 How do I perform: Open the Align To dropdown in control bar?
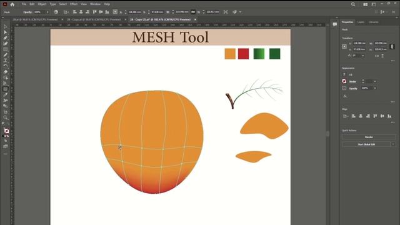[x=66, y=12]
